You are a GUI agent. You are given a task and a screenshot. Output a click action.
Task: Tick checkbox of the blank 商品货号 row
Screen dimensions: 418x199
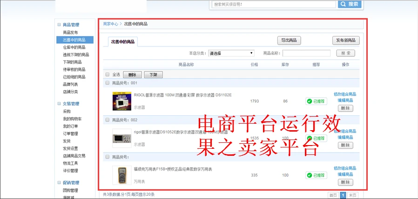tap(108, 157)
